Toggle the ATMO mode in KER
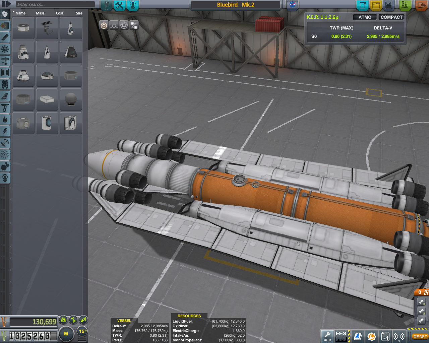 (x=365, y=17)
